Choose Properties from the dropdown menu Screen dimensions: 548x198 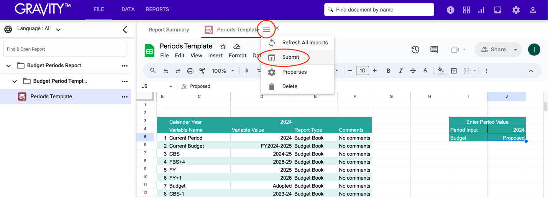[297, 72]
